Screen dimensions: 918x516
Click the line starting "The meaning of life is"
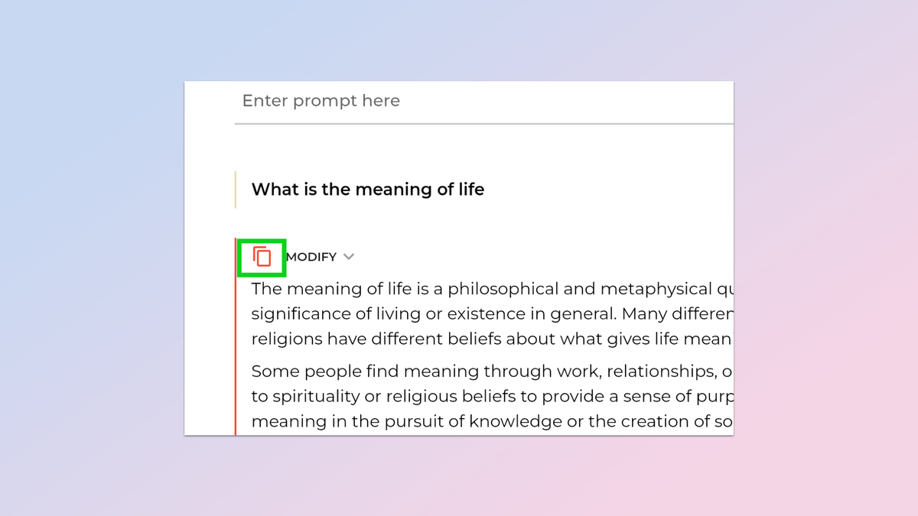point(490,289)
